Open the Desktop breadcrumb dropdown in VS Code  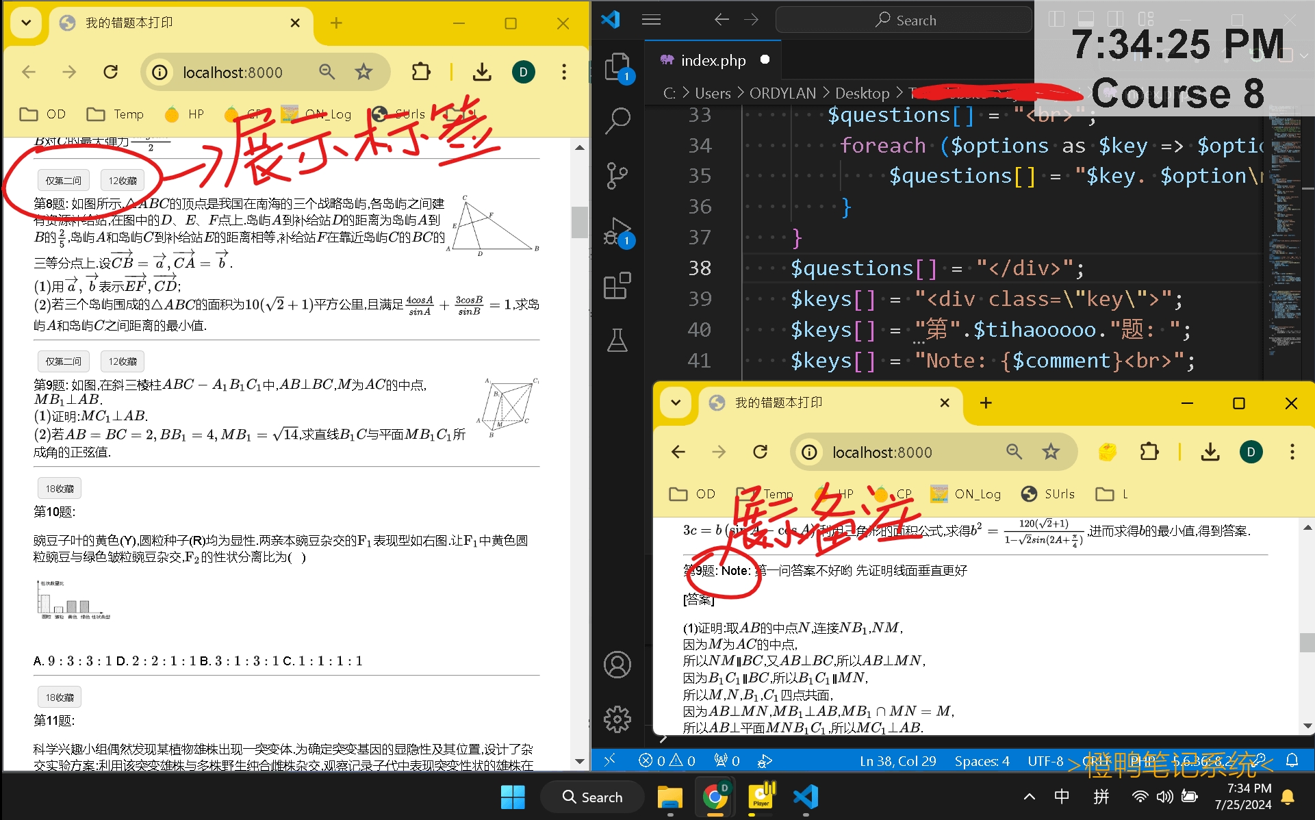[x=862, y=93]
